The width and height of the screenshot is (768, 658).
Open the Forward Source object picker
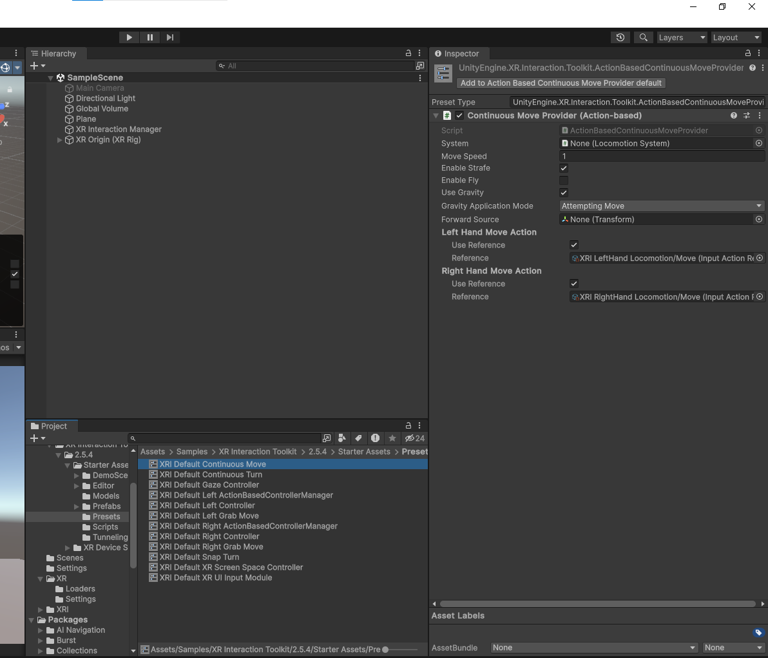[x=759, y=220]
